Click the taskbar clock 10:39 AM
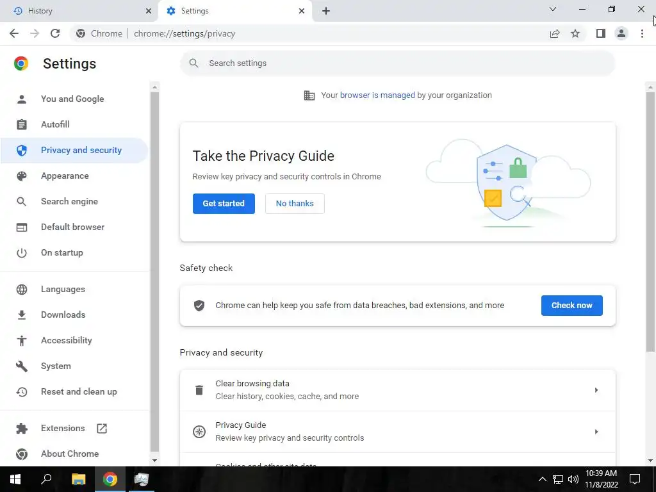 click(601, 473)
